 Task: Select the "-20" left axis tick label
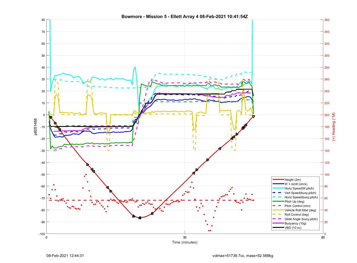coord(42,139)
